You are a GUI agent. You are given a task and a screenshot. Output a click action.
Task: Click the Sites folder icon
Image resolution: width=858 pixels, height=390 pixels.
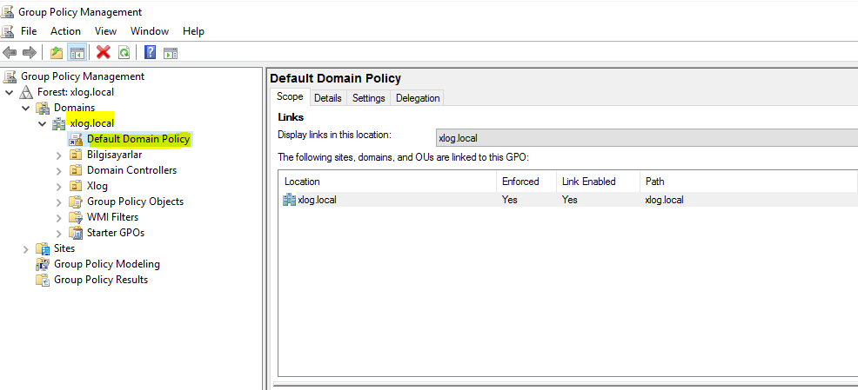click(43, 248)
